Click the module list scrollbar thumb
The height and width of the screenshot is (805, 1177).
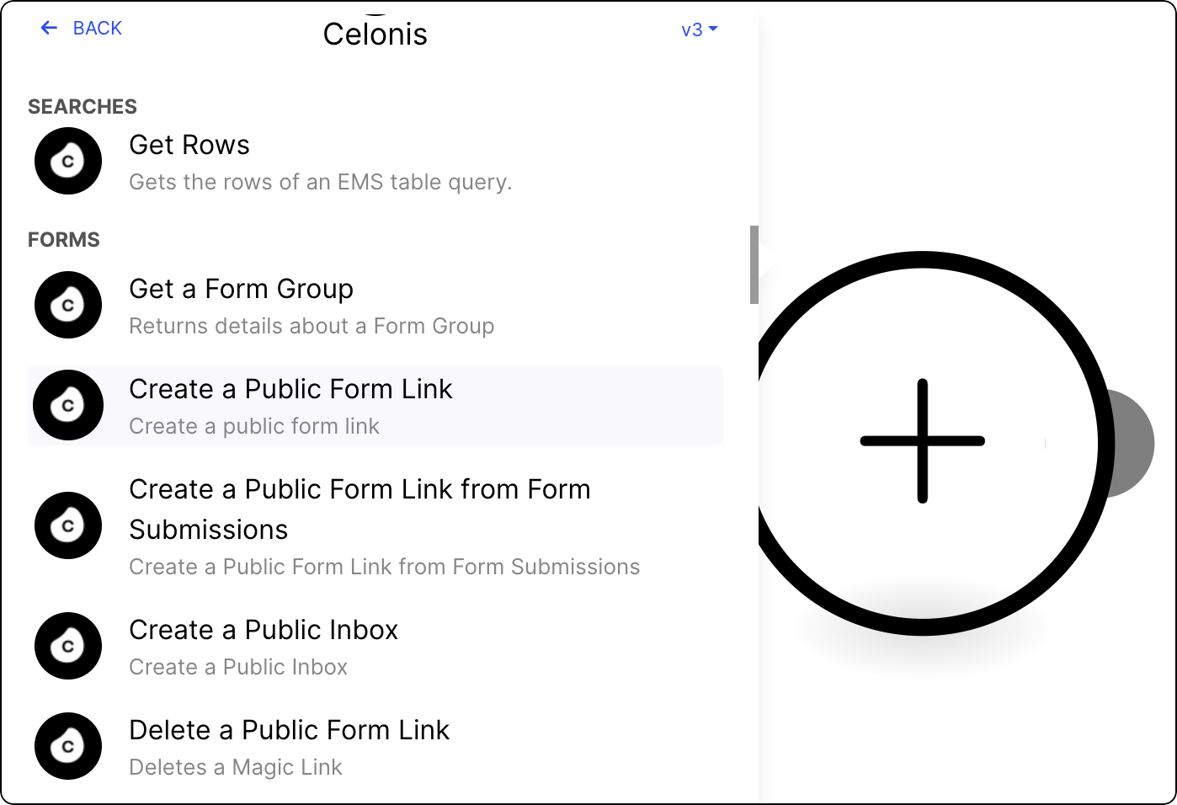pos(754,264)
